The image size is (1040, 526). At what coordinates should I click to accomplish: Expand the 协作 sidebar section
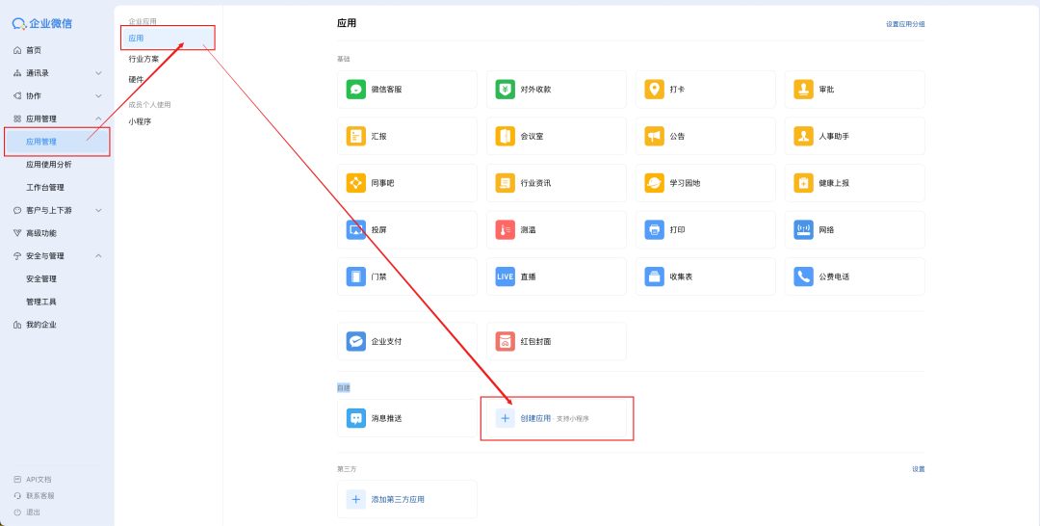tap(98, 96)
